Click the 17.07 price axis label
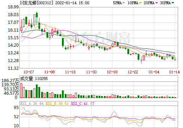This screenshot has width=183, height=128. (x=13, y=22)
